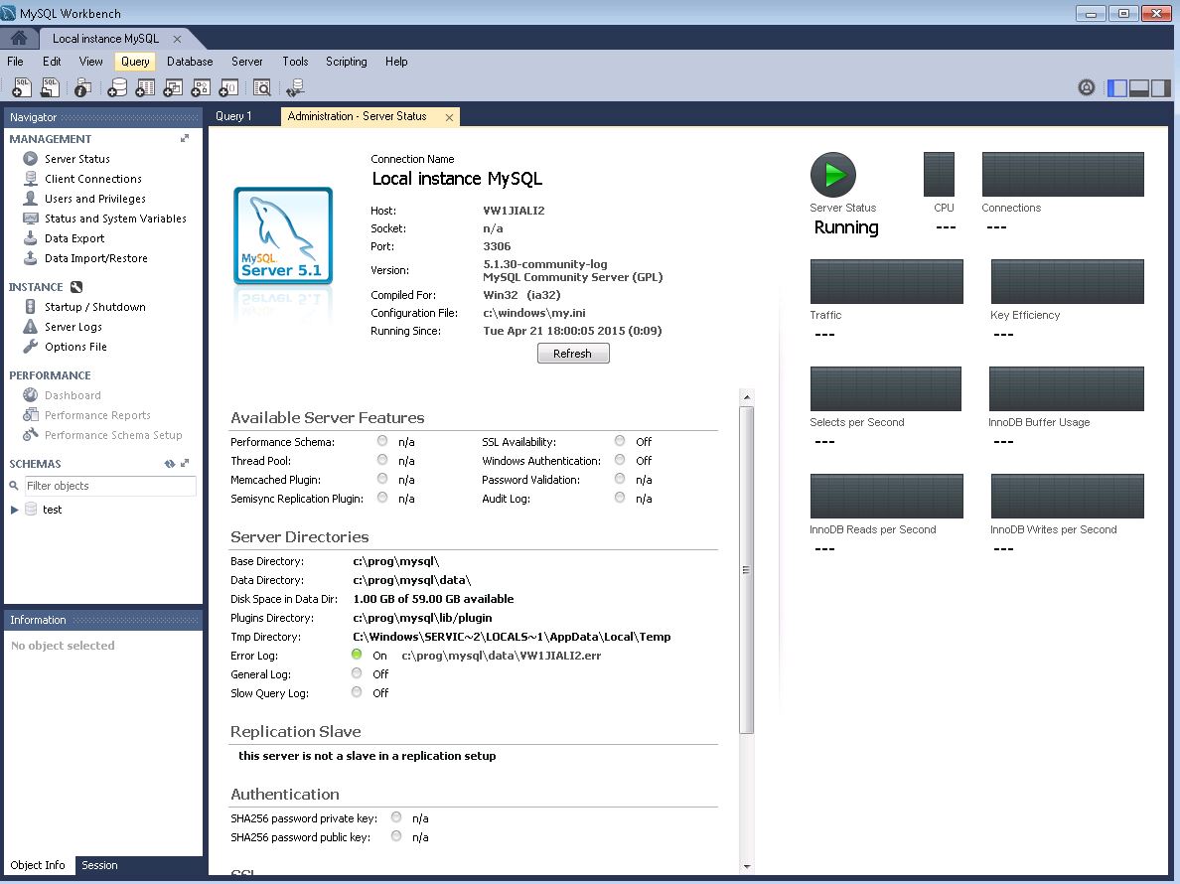
Task: Click the icon next to INSTANCE heading
Action: point(76,287)
